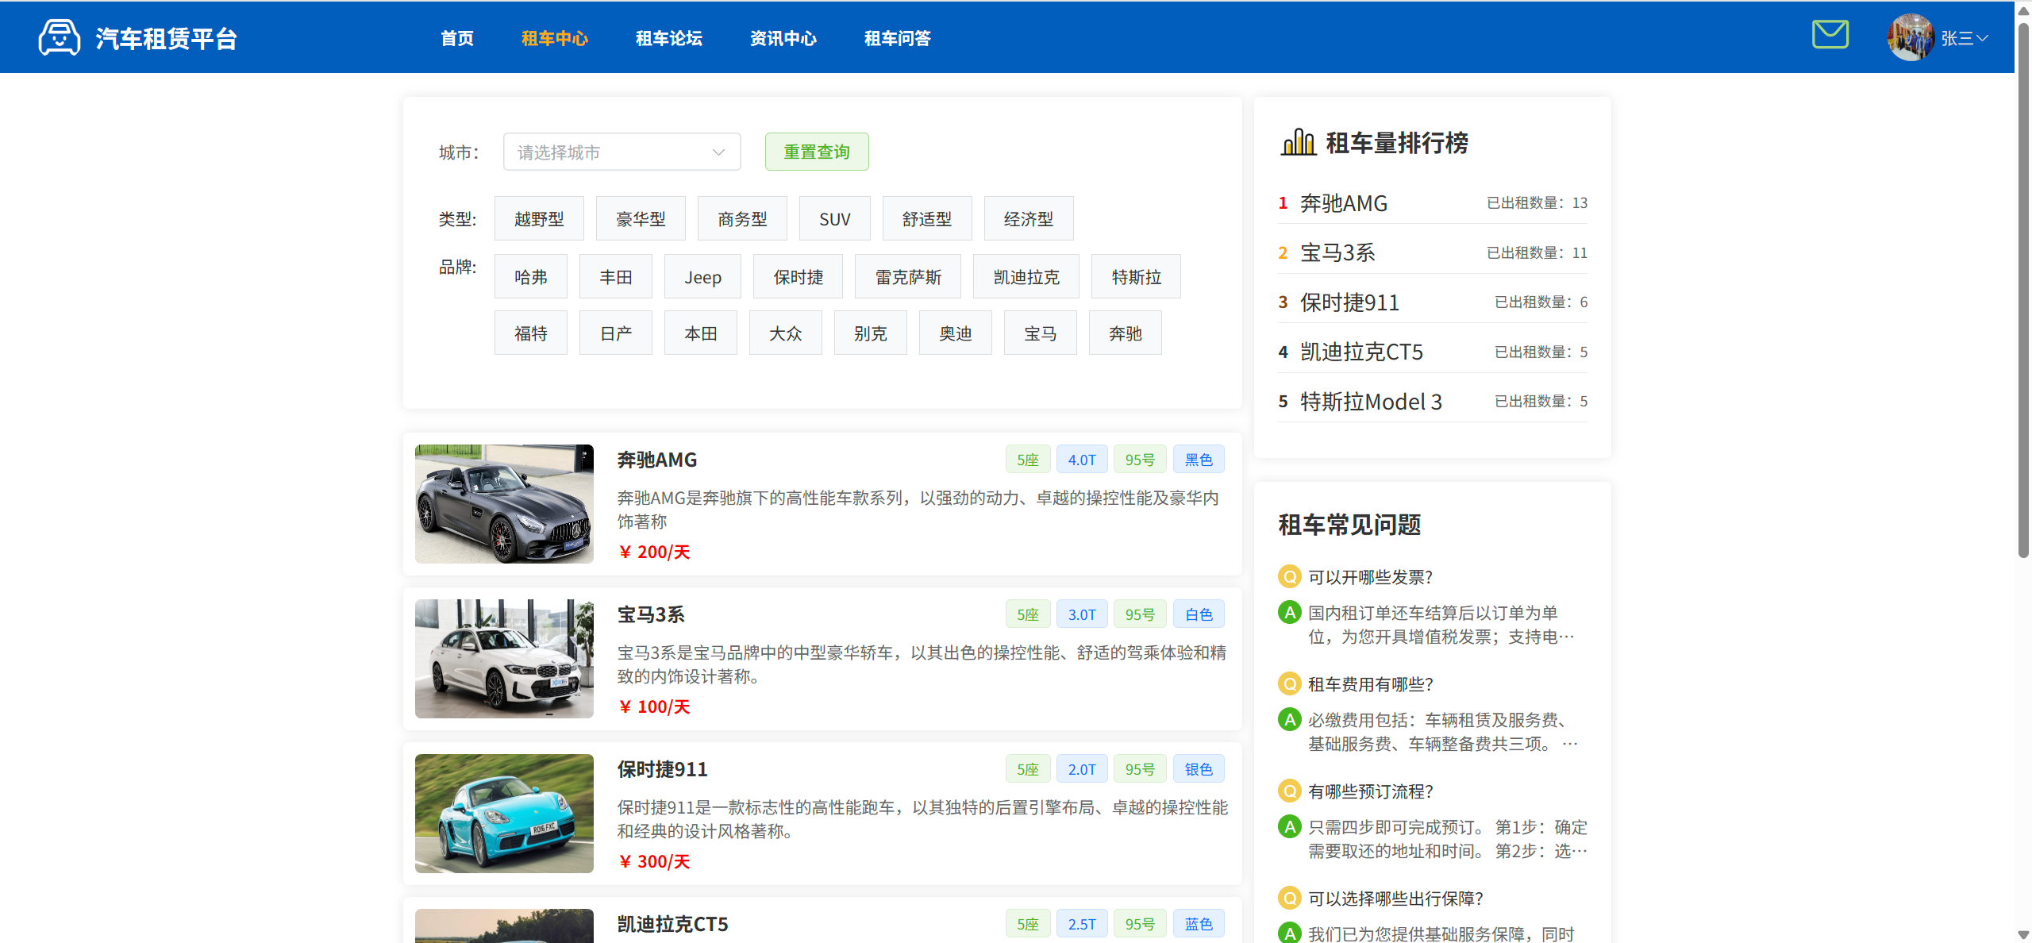Open the 资讯中心 nav item
Viewport: 2032px width, 943px height.
pyautogui.click(x=783, y=38)
